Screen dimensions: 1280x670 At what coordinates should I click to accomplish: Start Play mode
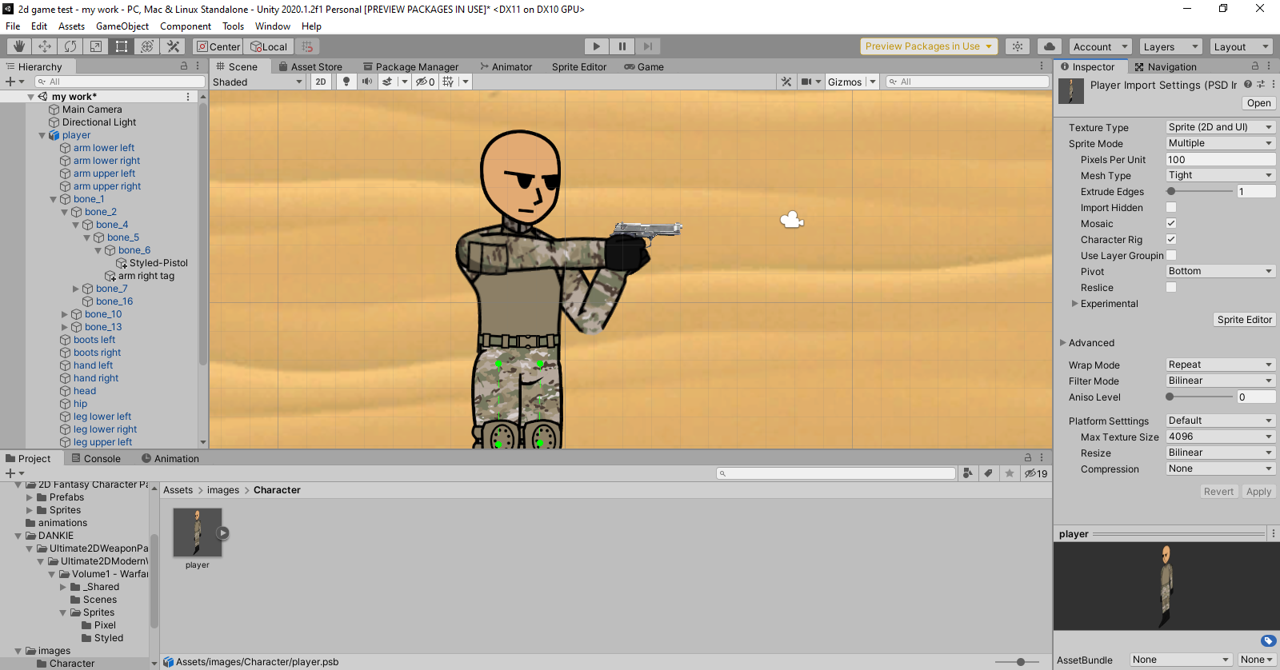tap(596, 46)
